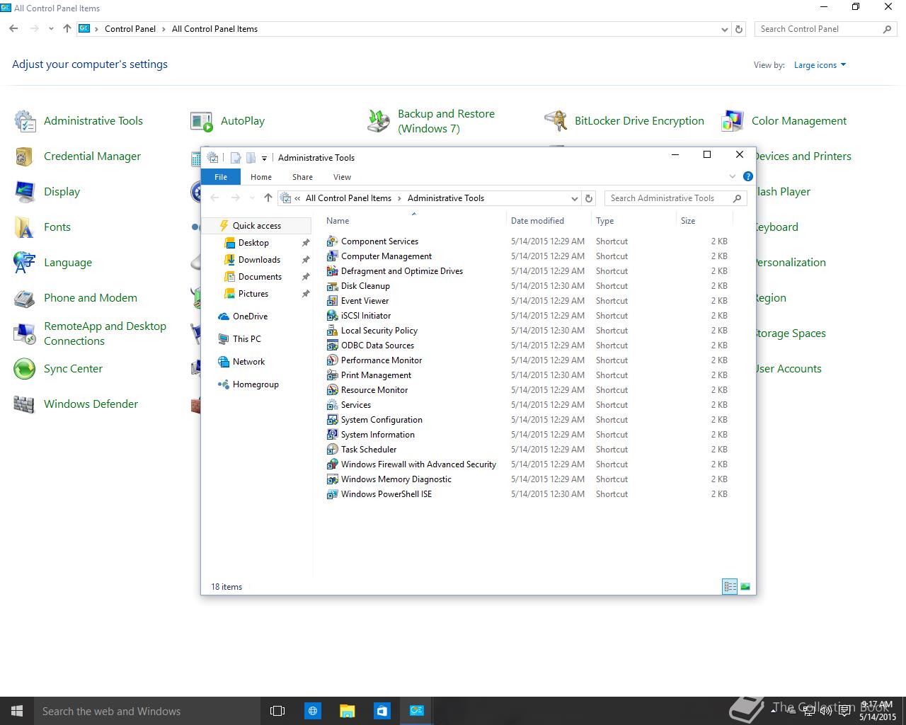The height and width of the screenshot is (725, 906).
Task: Switch to the Share ribbon tab
Action: [302, 177]
